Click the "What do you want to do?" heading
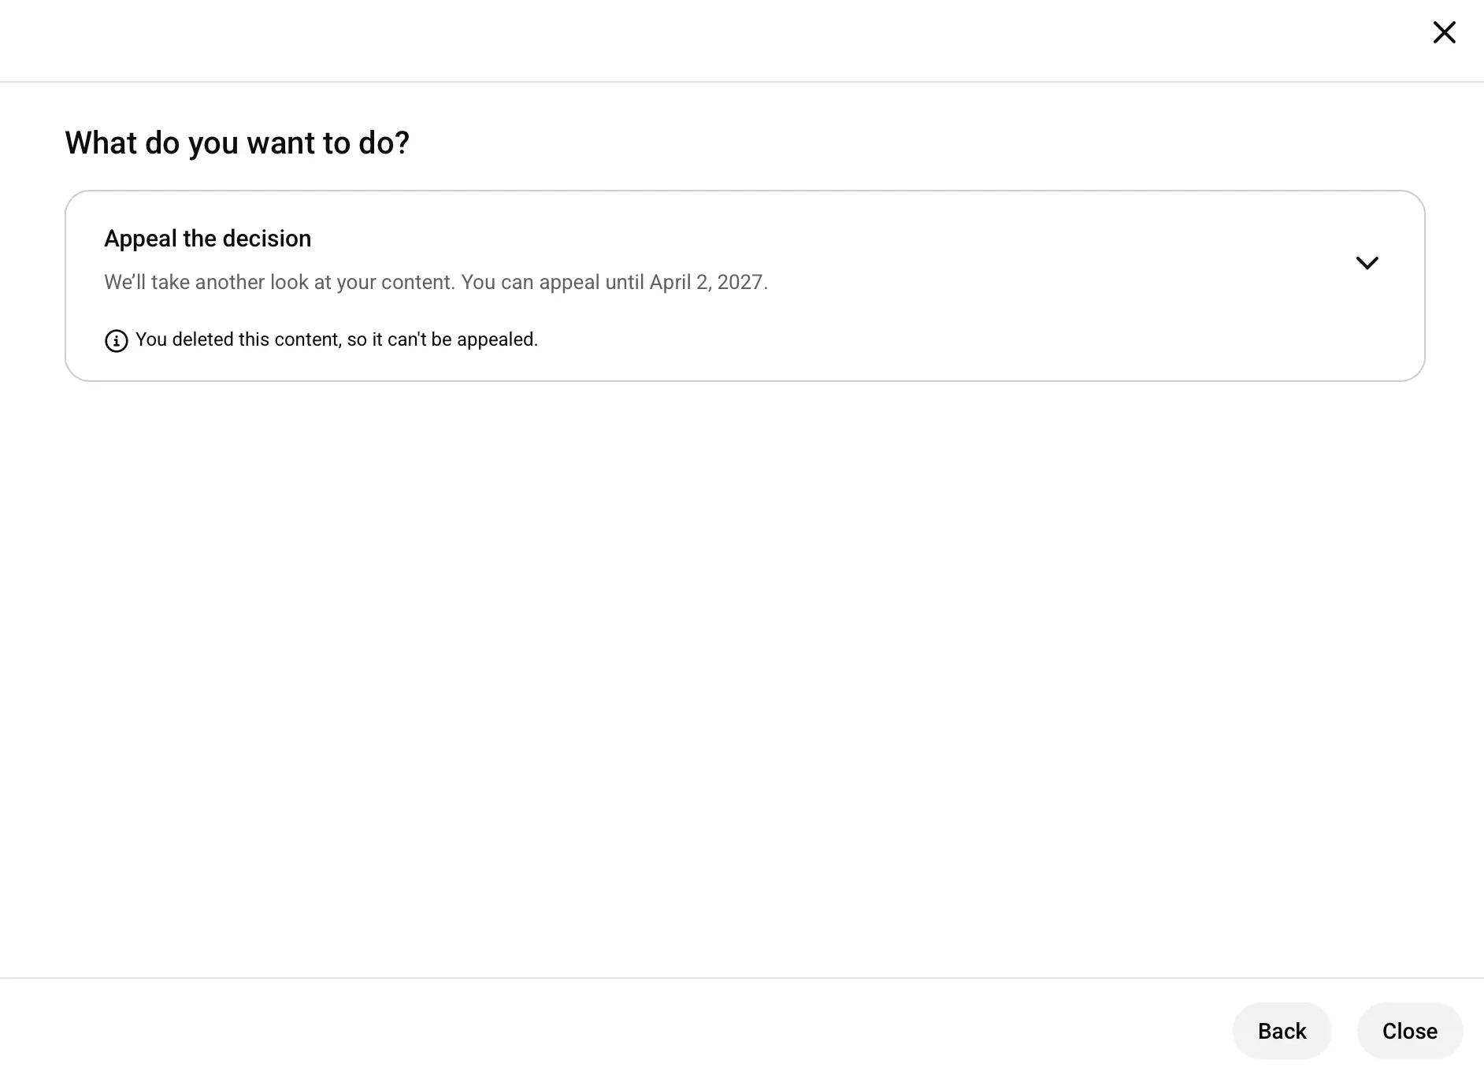 [x=237, y=143]
